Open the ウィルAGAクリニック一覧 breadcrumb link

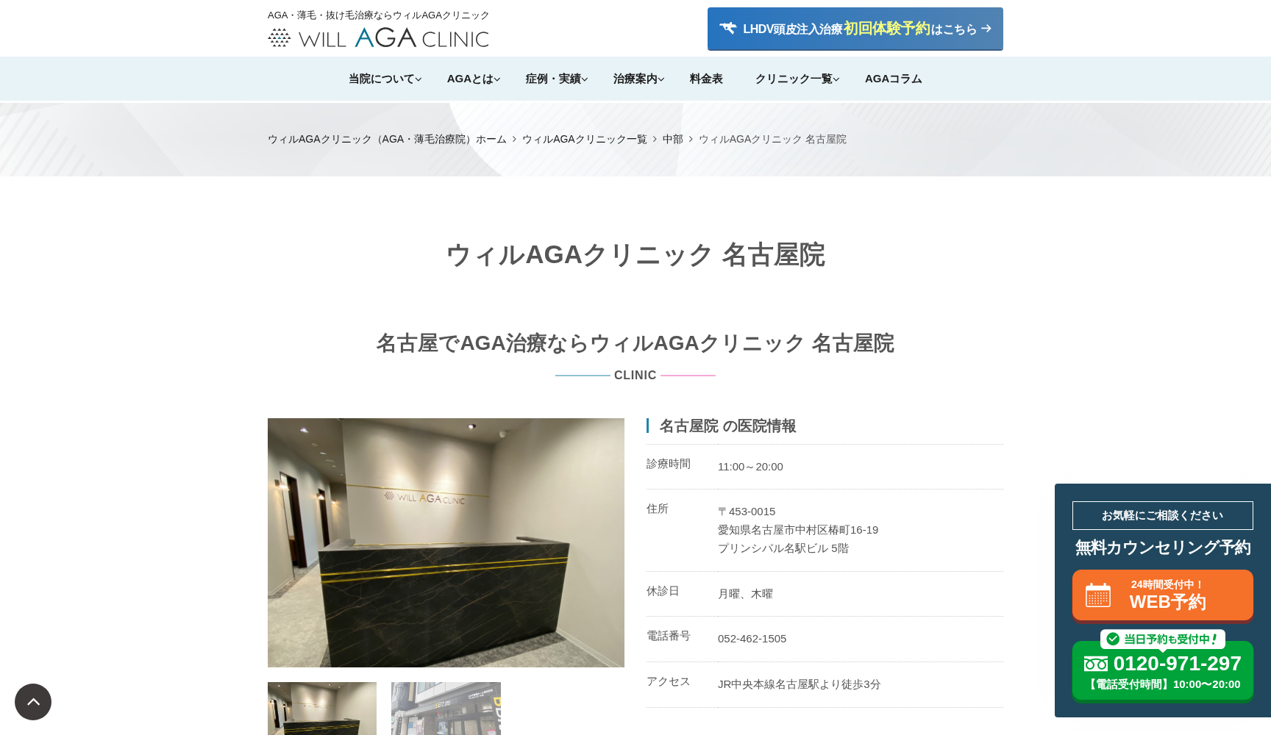585,139
